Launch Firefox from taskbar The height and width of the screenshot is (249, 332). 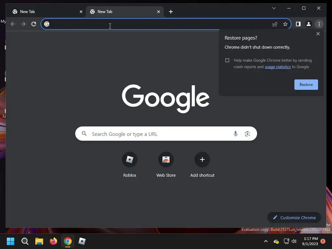pyautogui.click(x=53, y=241)
